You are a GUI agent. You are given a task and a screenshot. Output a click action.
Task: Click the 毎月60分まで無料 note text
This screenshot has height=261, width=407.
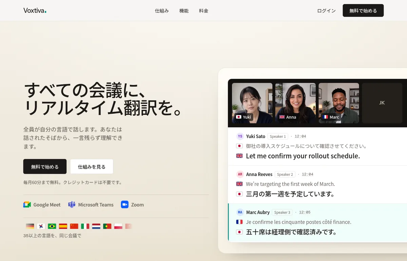[73, 182]
